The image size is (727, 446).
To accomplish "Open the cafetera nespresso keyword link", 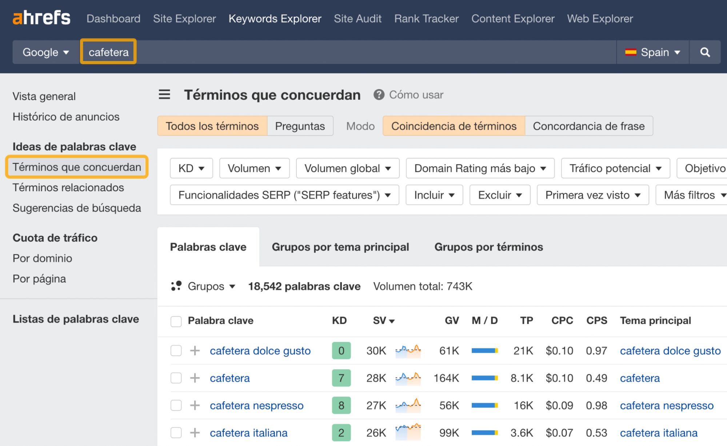I will click(256, 405).
